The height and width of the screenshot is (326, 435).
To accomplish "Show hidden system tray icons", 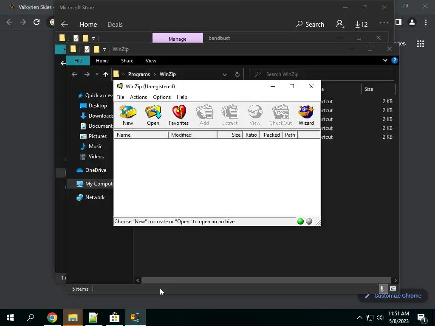I will click(x=359, y=318).
